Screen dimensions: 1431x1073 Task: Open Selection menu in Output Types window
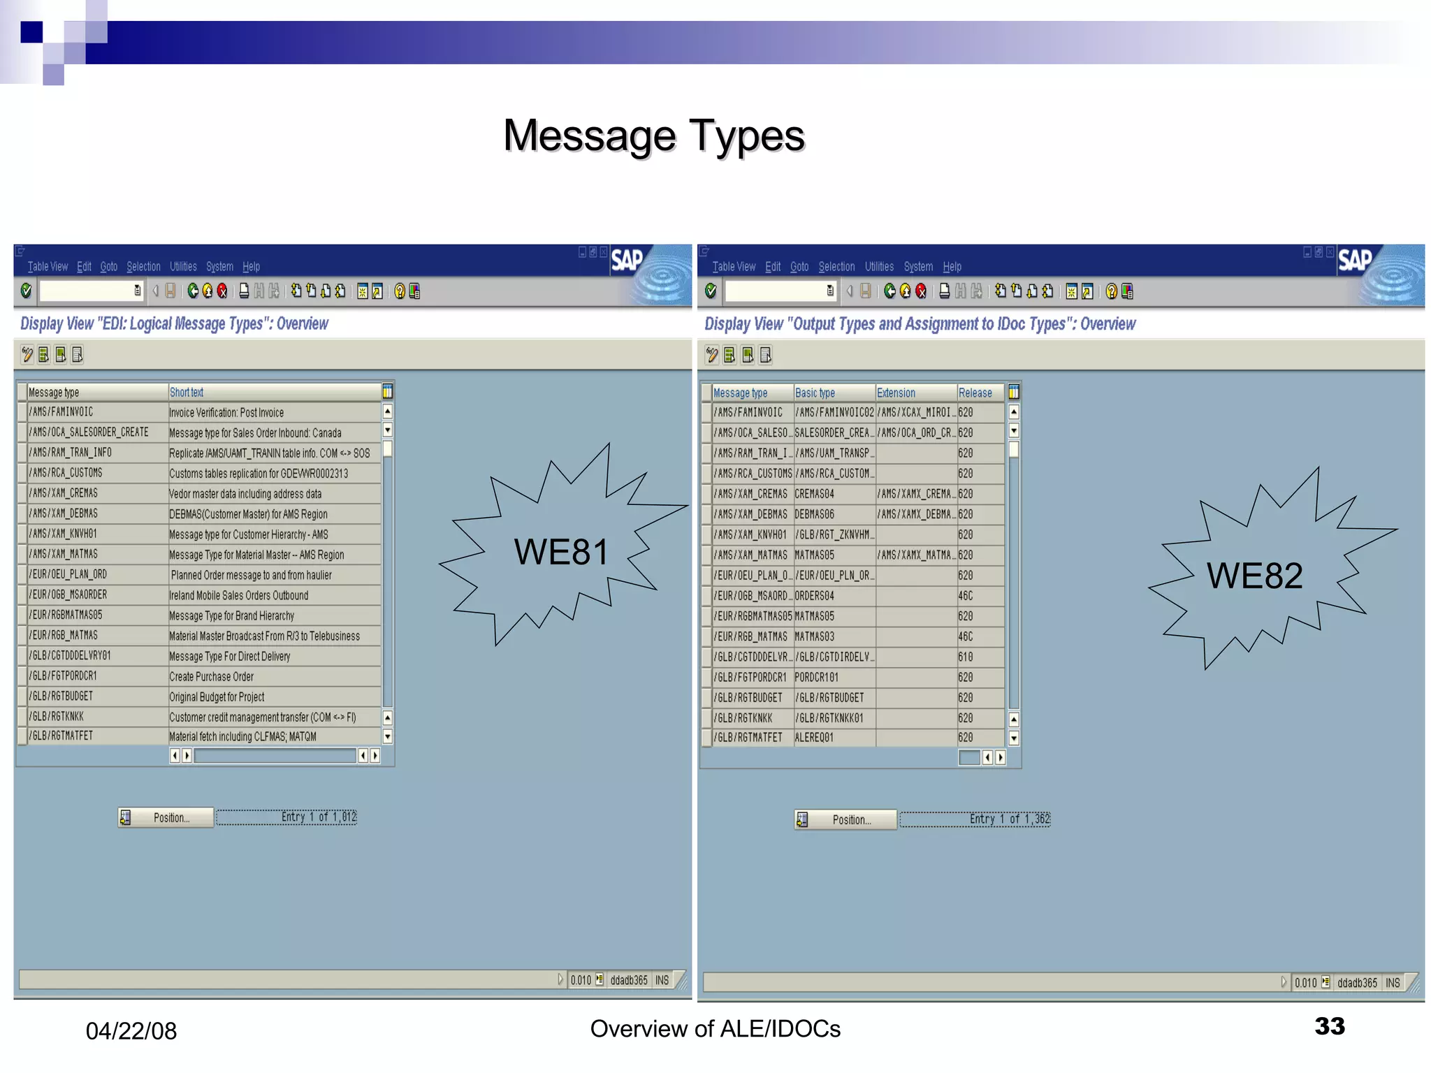coord(836,266)
